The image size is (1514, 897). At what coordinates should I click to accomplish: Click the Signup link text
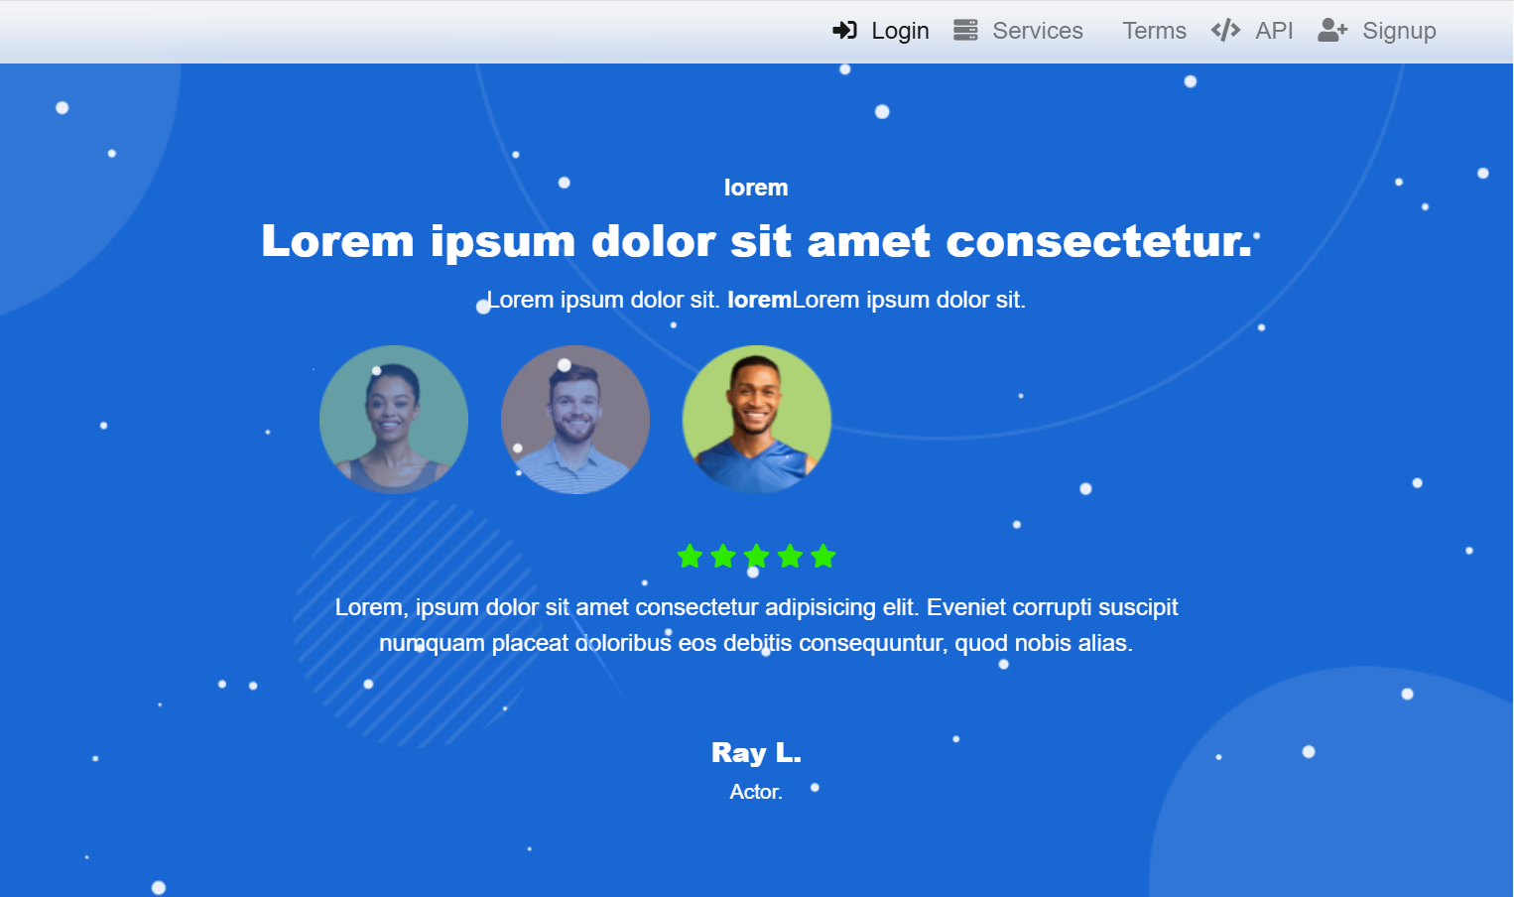[1399, 31]
